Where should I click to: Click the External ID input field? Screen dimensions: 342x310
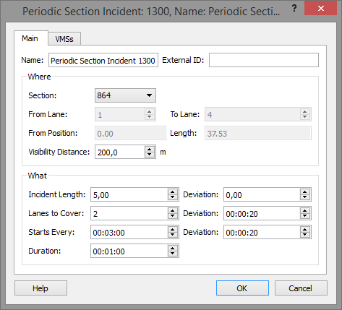click(x=264, y=60)
